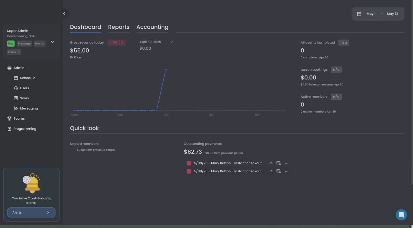The width and height of the screenshot is (413, 228).
Task: Open more options for first Mary Button payment
Action: (287, 163)
